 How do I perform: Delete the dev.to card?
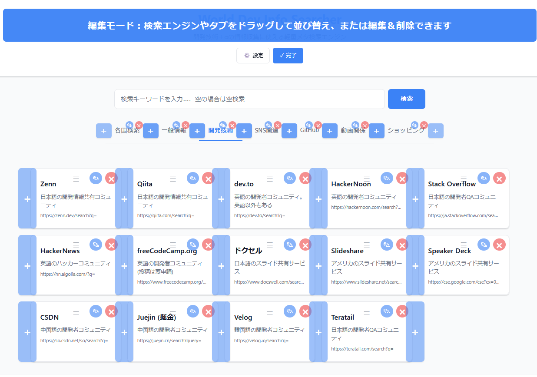[305, 178]
